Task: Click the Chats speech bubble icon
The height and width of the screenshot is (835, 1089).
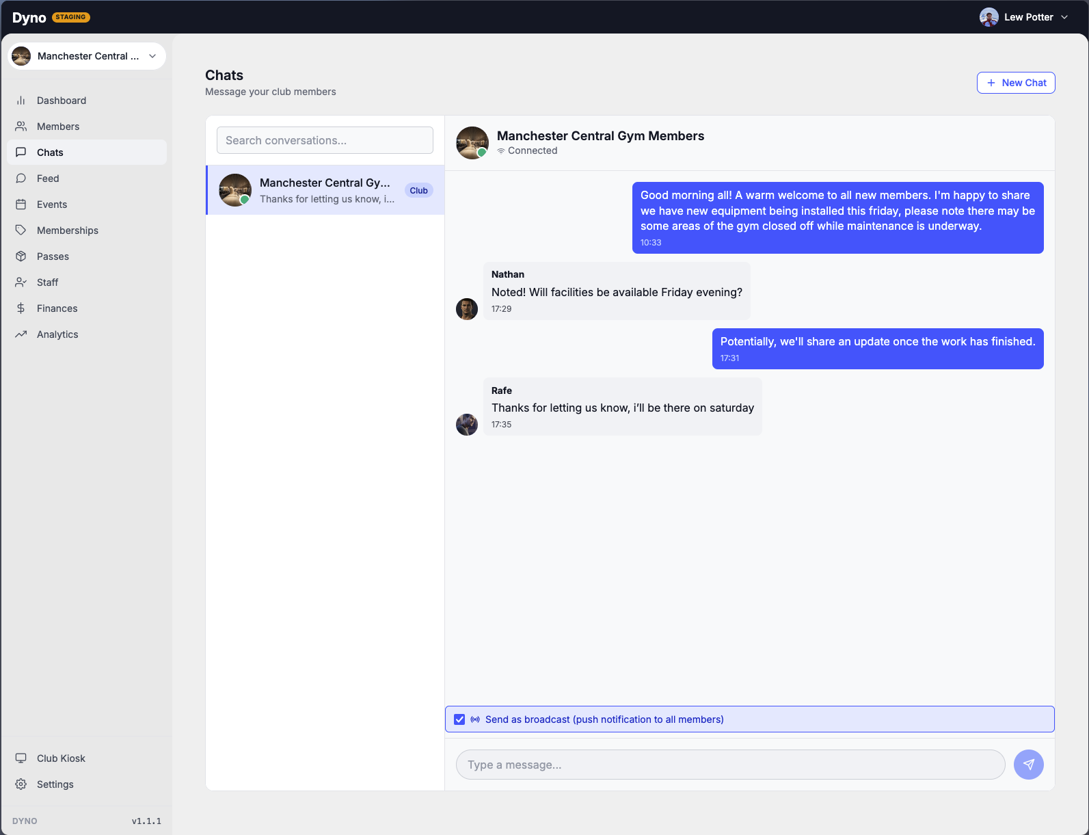Action: coord(21,153)
